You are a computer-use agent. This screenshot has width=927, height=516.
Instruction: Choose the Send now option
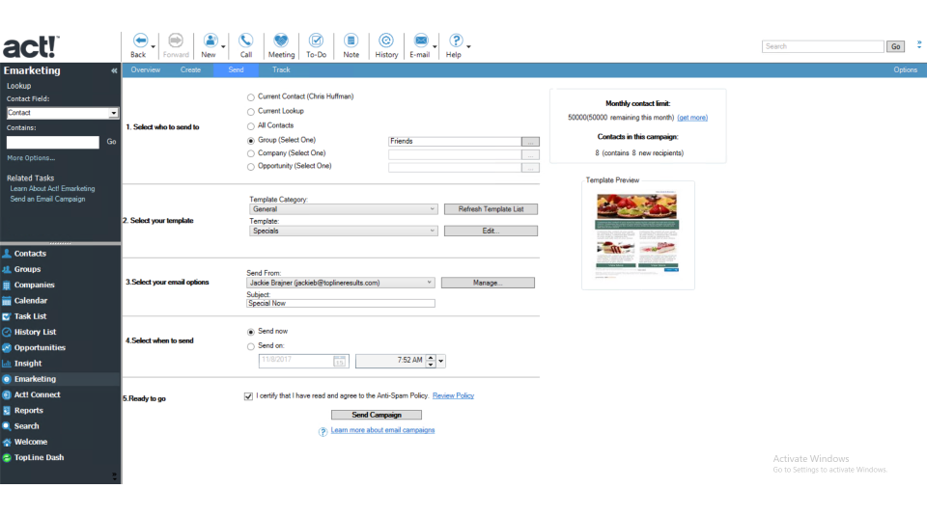(x=251, y=332)
